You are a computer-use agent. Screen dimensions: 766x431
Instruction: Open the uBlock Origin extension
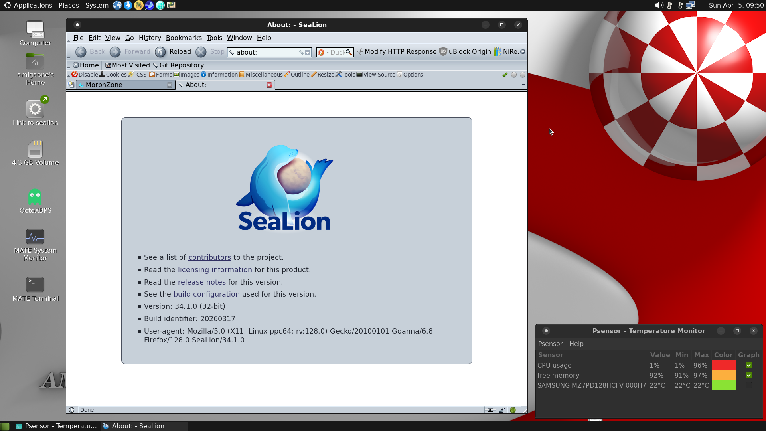(x=465, y=52)
